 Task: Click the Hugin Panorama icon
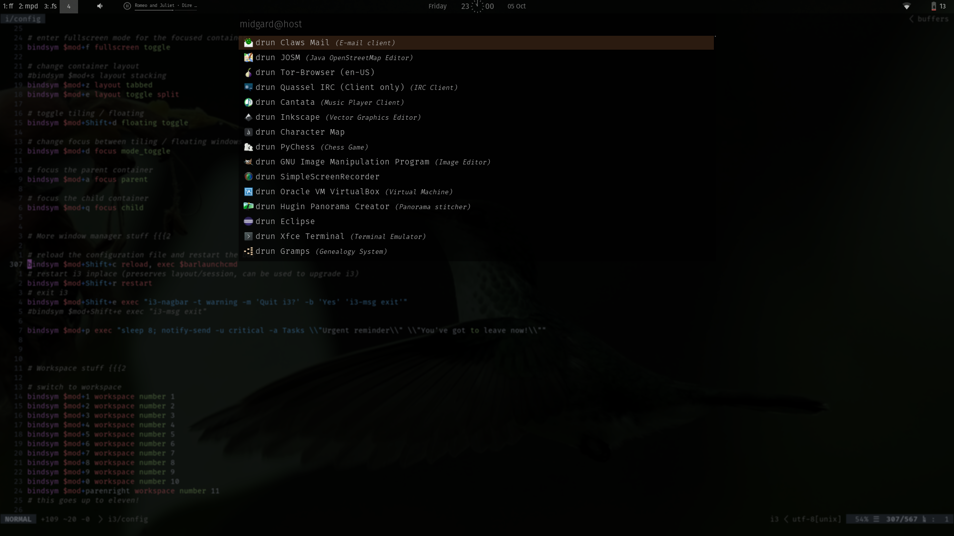click(249, 207)
